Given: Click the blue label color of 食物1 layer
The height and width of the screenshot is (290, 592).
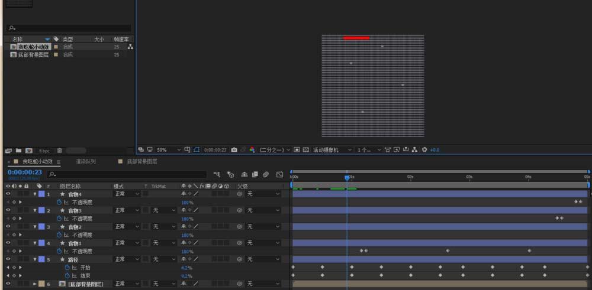Looking at the screenshot, I should 41,243.
